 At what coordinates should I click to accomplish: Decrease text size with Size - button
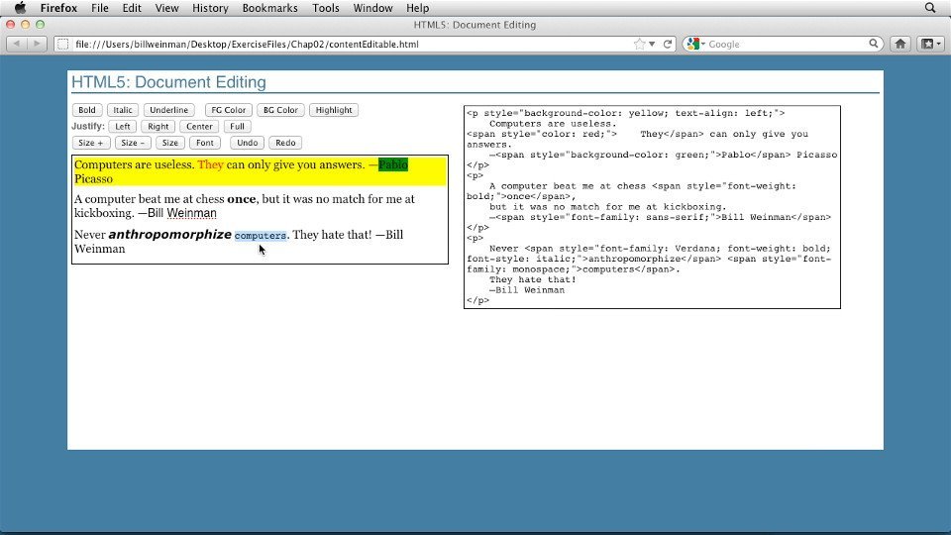tap(133, 143)
